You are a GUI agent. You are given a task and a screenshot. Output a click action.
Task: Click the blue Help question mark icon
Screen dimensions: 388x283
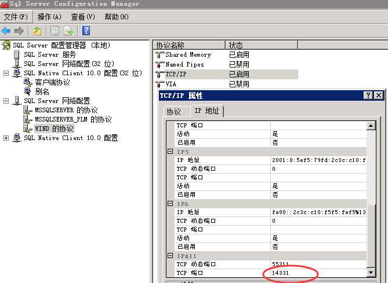(86, 31)
